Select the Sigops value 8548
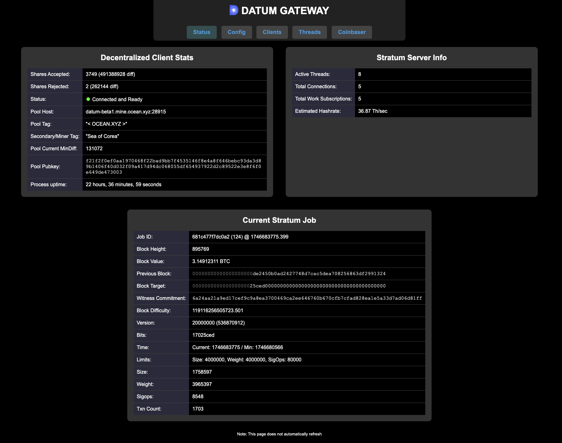Screen dimensions: 562x443 pos(198,397)
